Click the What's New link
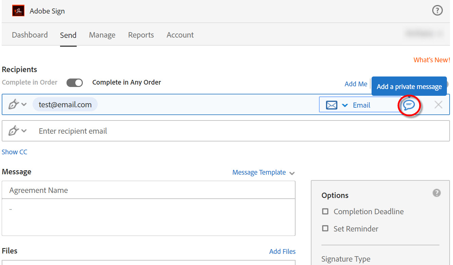The image size is (453, 265). pos(432,60)
